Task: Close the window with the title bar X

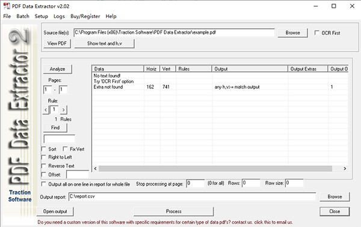Action: (352, 6)
